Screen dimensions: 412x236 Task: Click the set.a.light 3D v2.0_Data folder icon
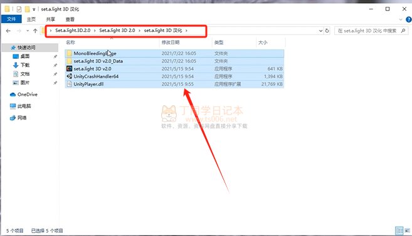pos(69,61)
